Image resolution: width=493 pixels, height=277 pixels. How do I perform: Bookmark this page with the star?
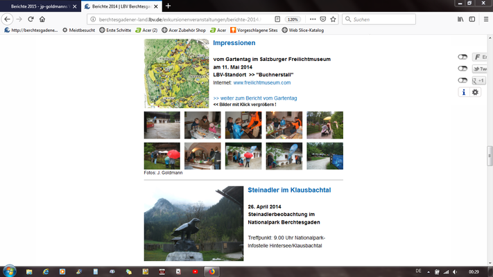pyautogui.click(x=333, y=19)
